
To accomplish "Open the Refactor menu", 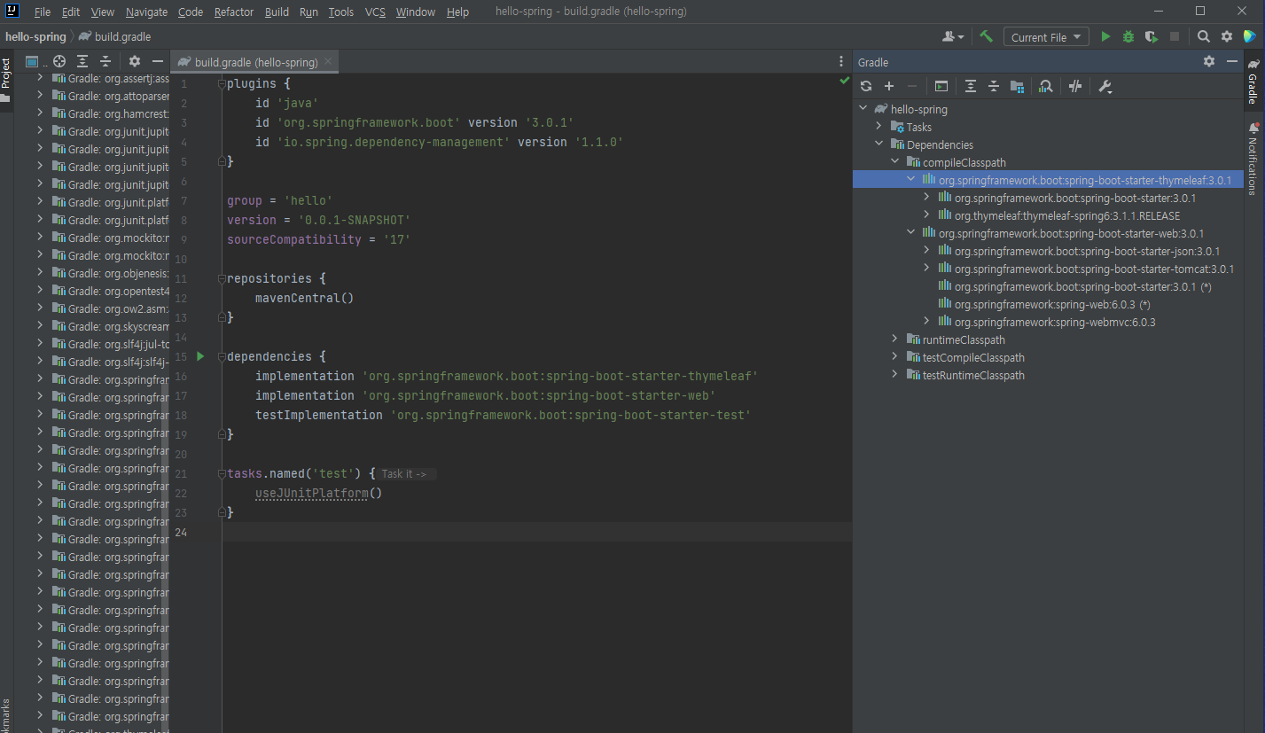I will pyautogui.click(x=234, y=12).
